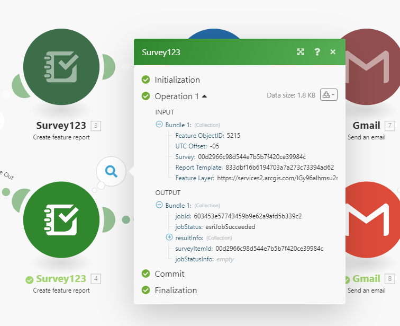Click the Commit green check icon
This screenshot has width=400, height=326.
(146, 274)
